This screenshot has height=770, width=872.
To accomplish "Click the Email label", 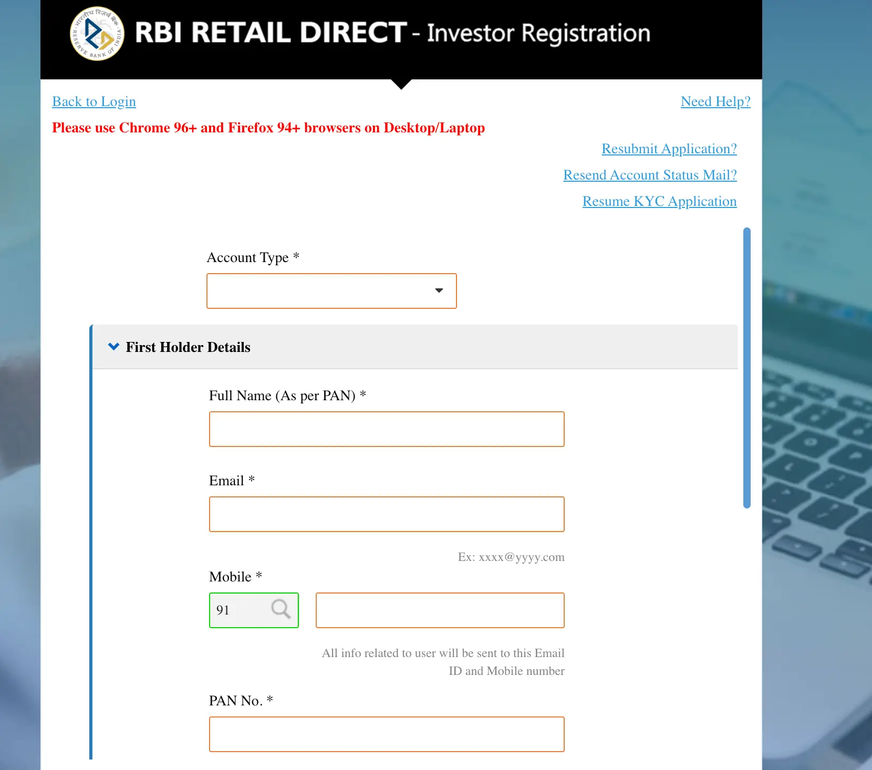I will 232,481.
